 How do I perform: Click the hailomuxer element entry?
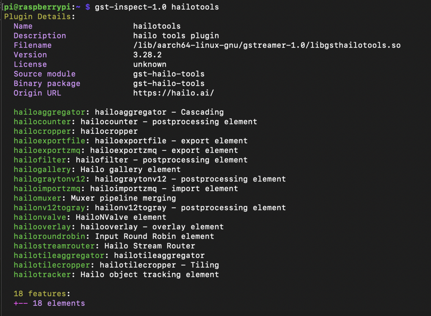pyautogui.click(x=95, y=198)
